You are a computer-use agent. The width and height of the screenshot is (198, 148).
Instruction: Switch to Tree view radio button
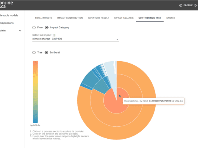click(34, 52)
